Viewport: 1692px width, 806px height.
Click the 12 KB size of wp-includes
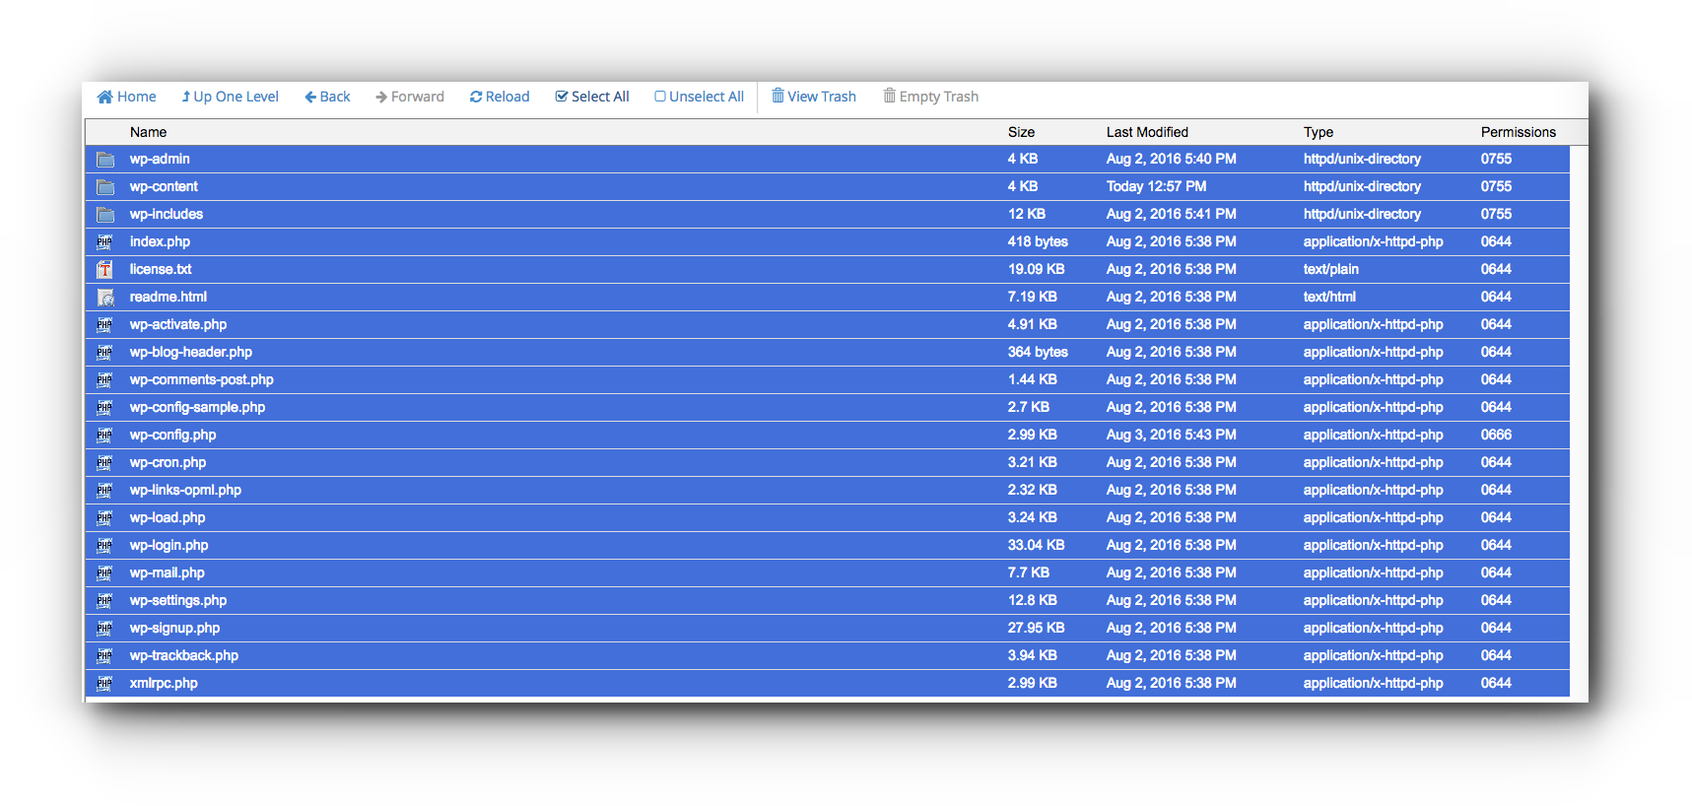pyautogui.click(x=1026, y=214)
